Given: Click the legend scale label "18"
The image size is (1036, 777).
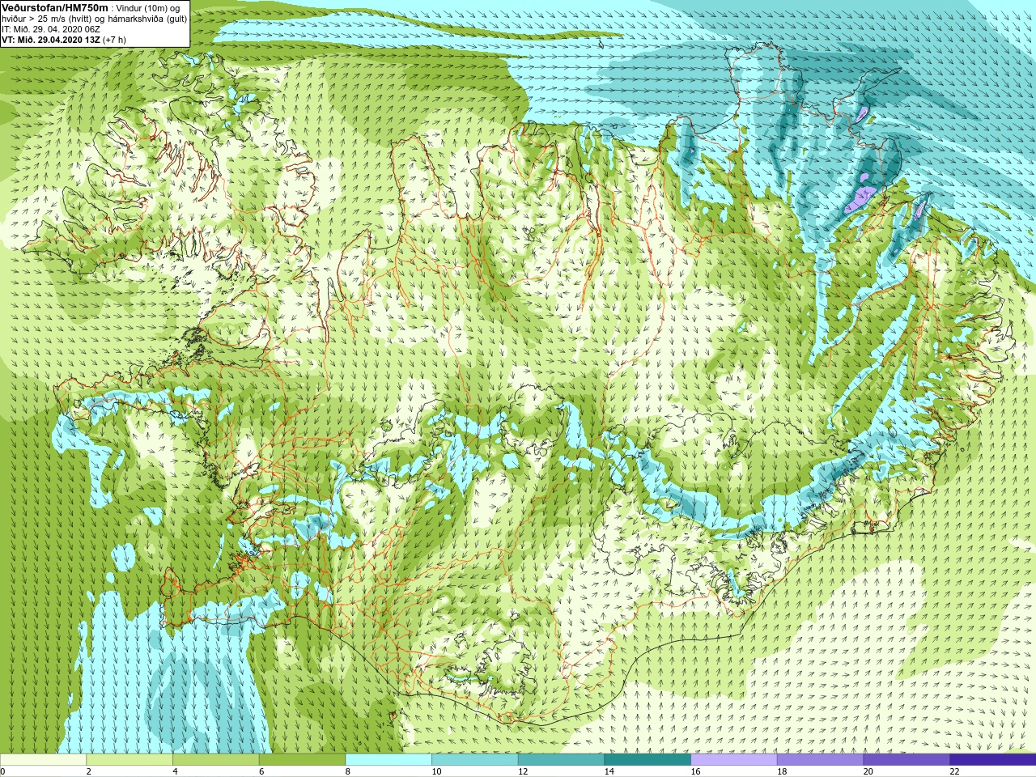Looking at the screenshot, I should click(782, 771).
